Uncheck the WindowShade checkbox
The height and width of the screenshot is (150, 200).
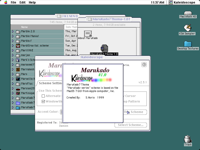43,101
